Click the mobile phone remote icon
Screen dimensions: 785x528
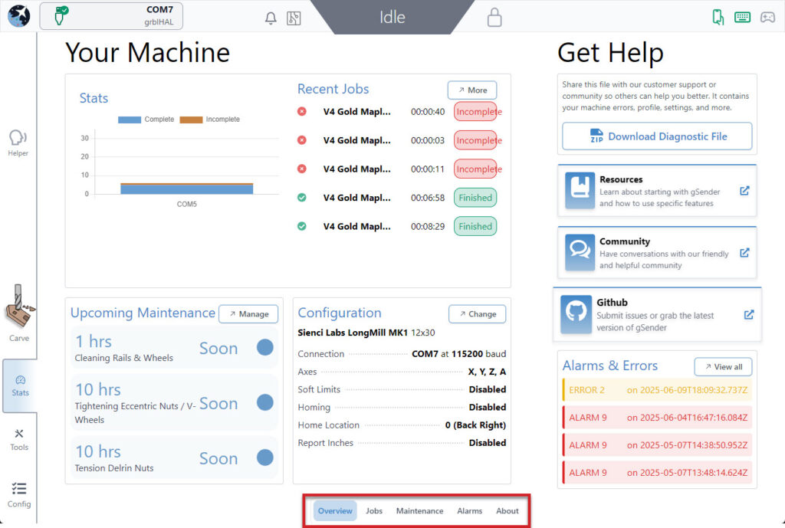[718, 18]
